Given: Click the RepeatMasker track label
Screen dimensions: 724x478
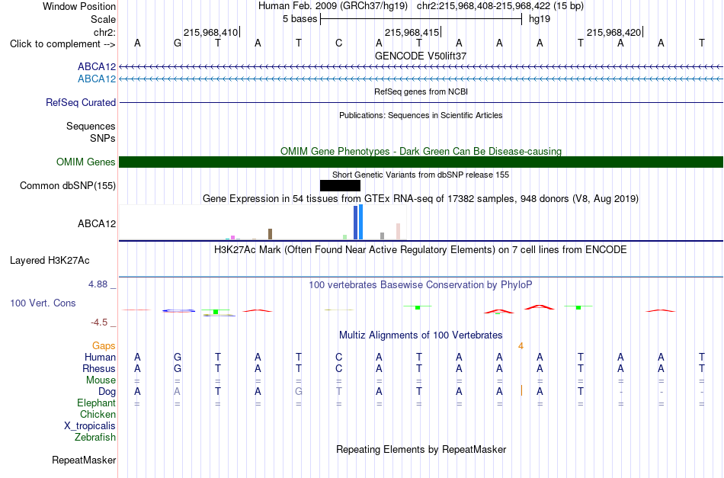Looking at the screenshot, I should 84,460.
